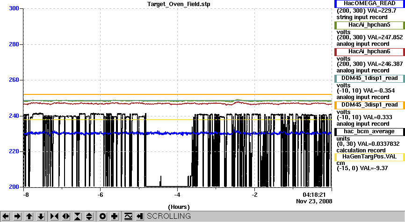Click the -6 hours x-axis tick label
This screenshot has width=405, height=222.
(x=100, y=194)
